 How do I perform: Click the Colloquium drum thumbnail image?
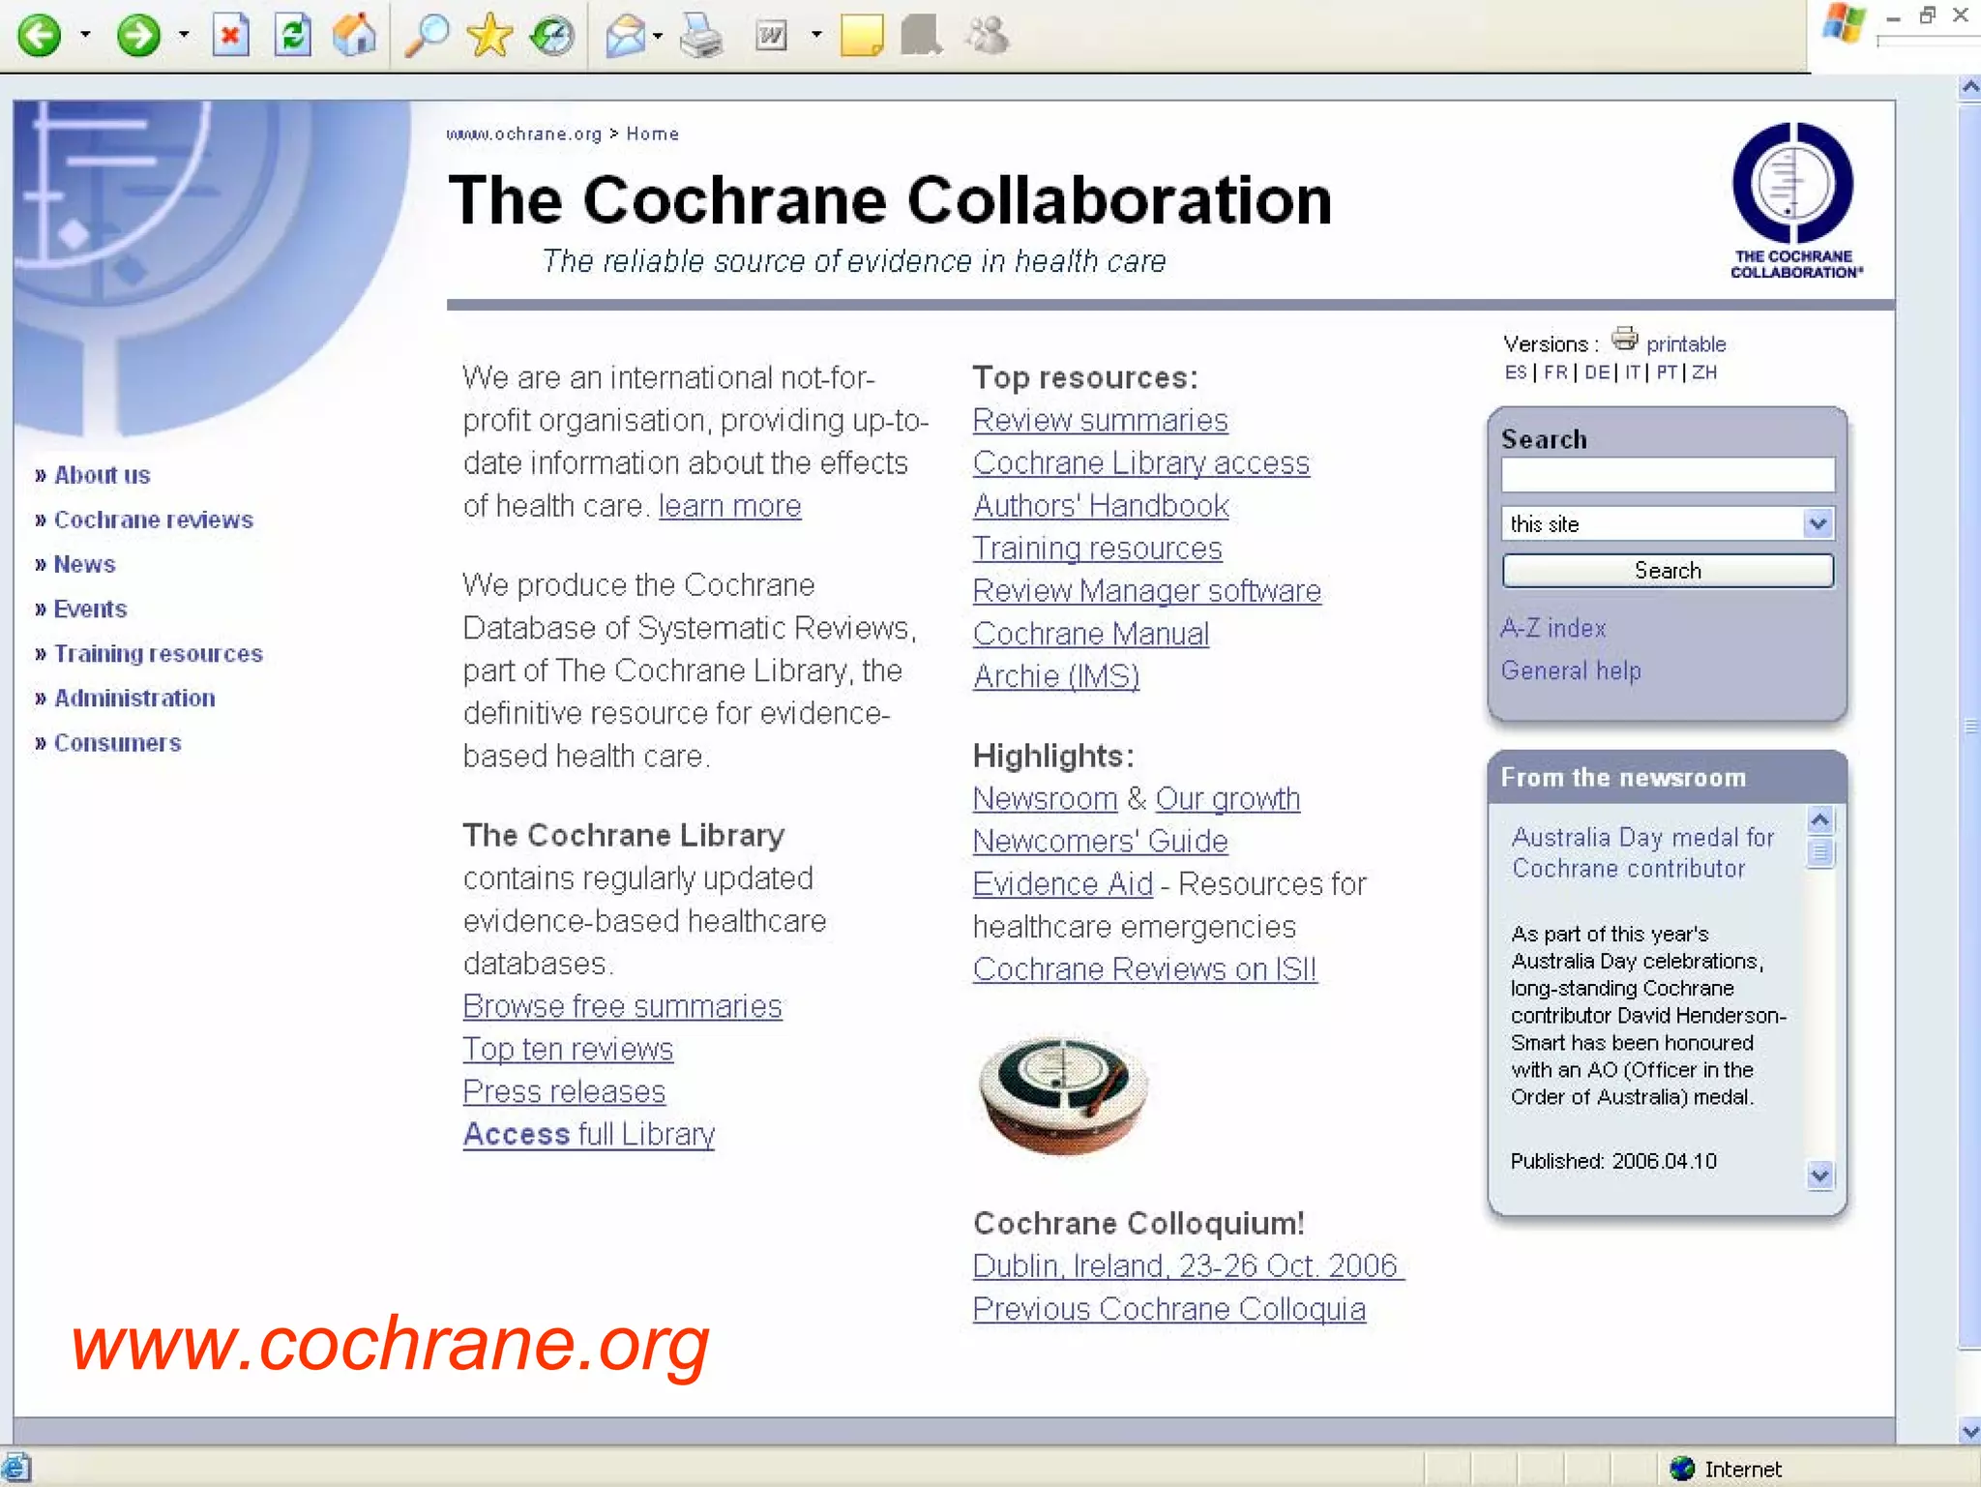pyautogui.click(x=1062, y=1095)
